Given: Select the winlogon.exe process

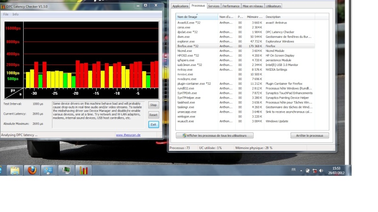Looking at the screenshot, I should pos(245,116).
